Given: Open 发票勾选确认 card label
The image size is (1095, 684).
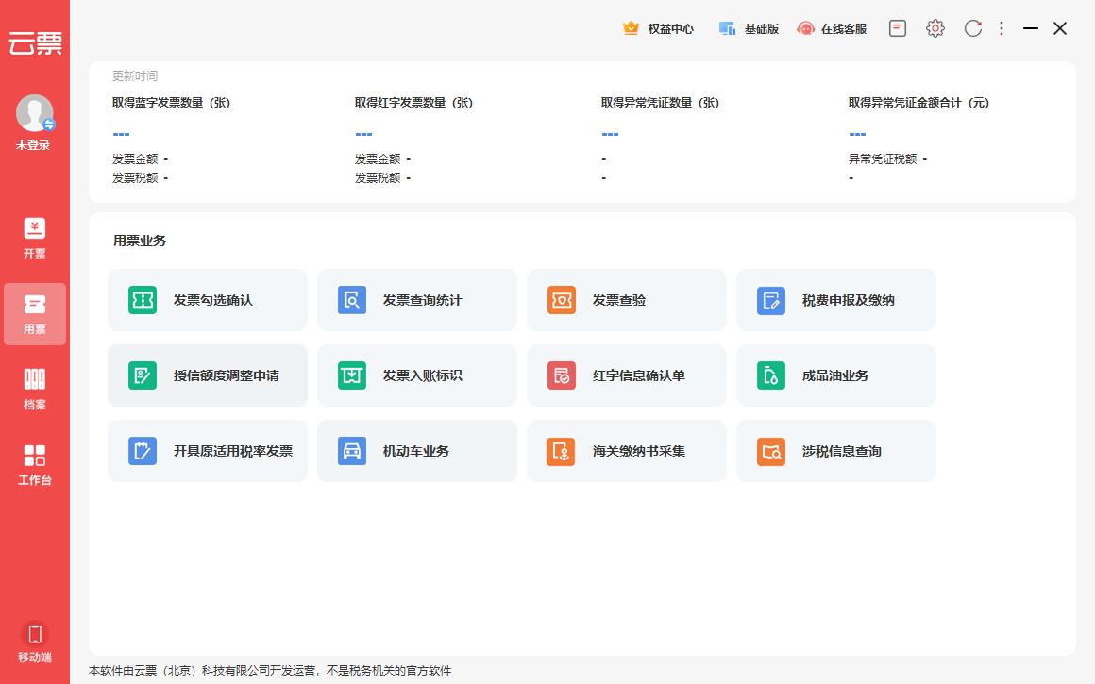Looking at the screenshot, I should click(213, 300).
